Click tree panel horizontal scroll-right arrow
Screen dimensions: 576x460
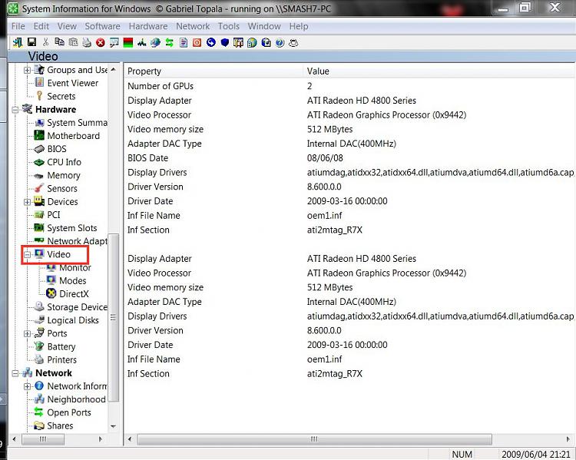coord(101,438)
